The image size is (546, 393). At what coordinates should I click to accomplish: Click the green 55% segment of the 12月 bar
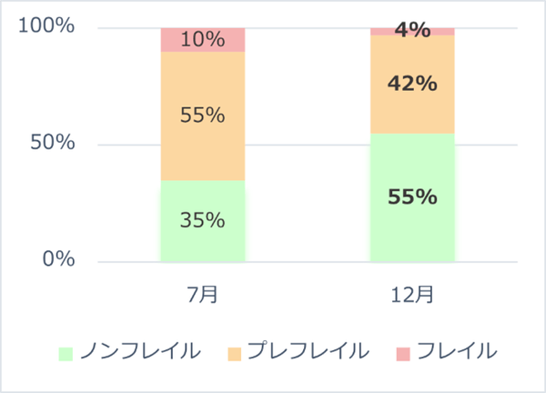point(411,197)
